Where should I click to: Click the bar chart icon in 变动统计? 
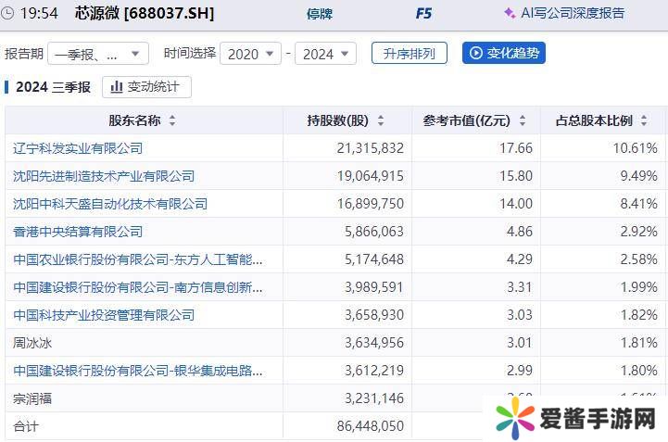(117, 87)
